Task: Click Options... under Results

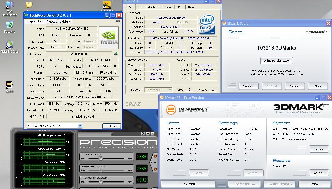Action: tap(319, 173)
